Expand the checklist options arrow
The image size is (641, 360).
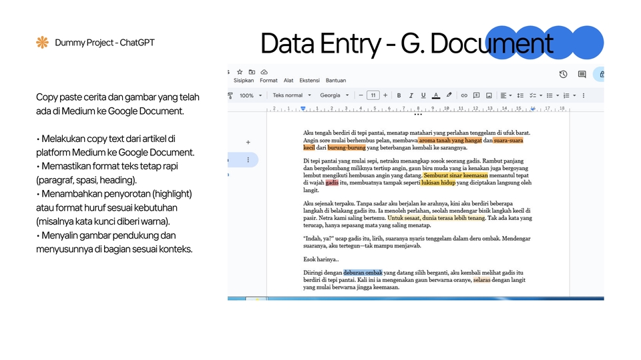click(541, 95)
